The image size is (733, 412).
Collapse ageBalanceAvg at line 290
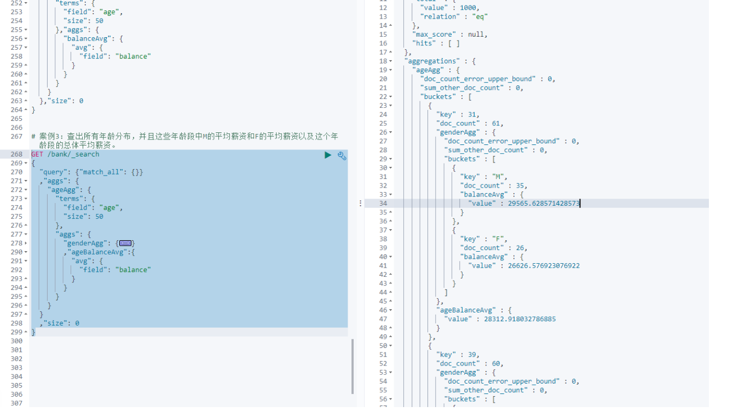(27, 252)
